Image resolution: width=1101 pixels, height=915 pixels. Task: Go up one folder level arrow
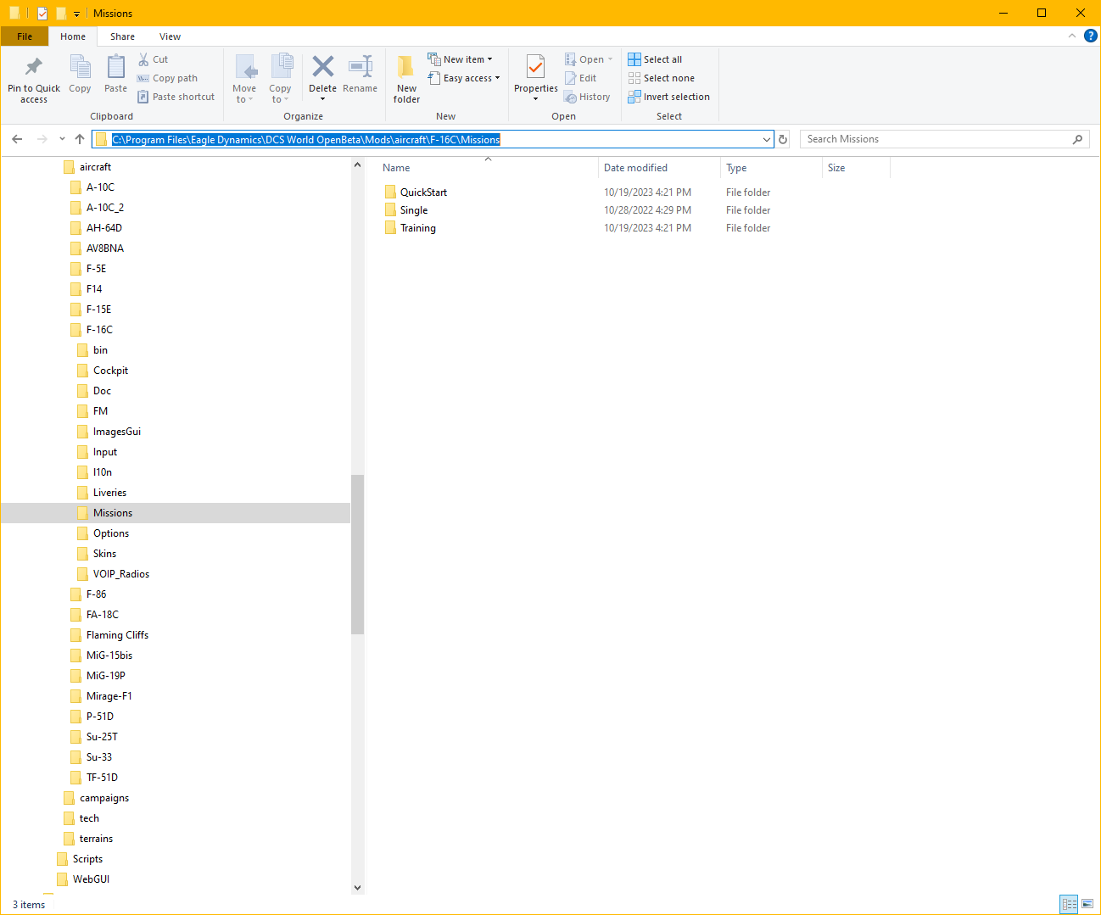pyautogui.click(x=80, y=139)
